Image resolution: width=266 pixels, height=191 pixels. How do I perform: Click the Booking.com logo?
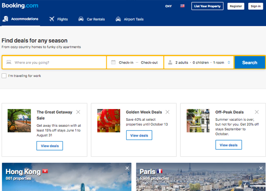pyautogui.click(x=20, y=6)
